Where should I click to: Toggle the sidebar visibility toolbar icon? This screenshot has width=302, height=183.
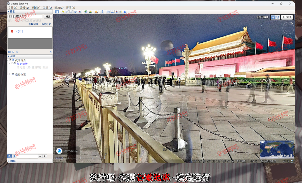pyautogui.click(x=57, y=12)
